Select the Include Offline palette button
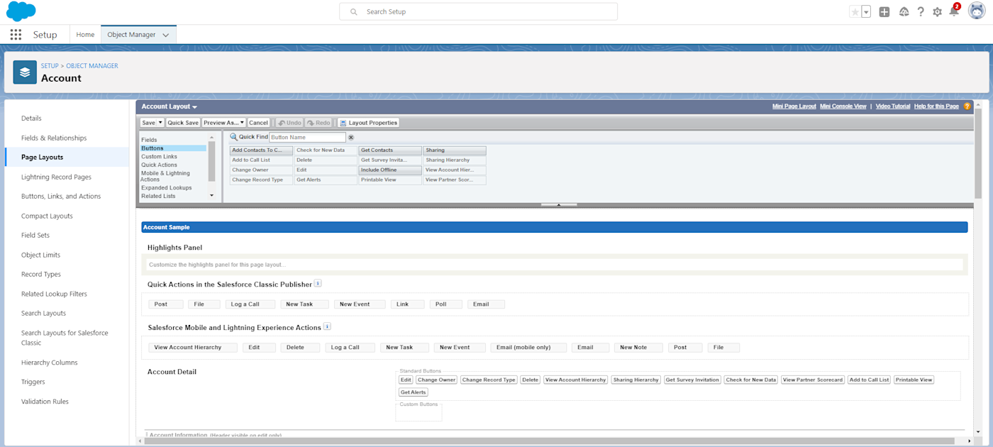Viewport: 993px width, 447px height. tap(390, 170)
